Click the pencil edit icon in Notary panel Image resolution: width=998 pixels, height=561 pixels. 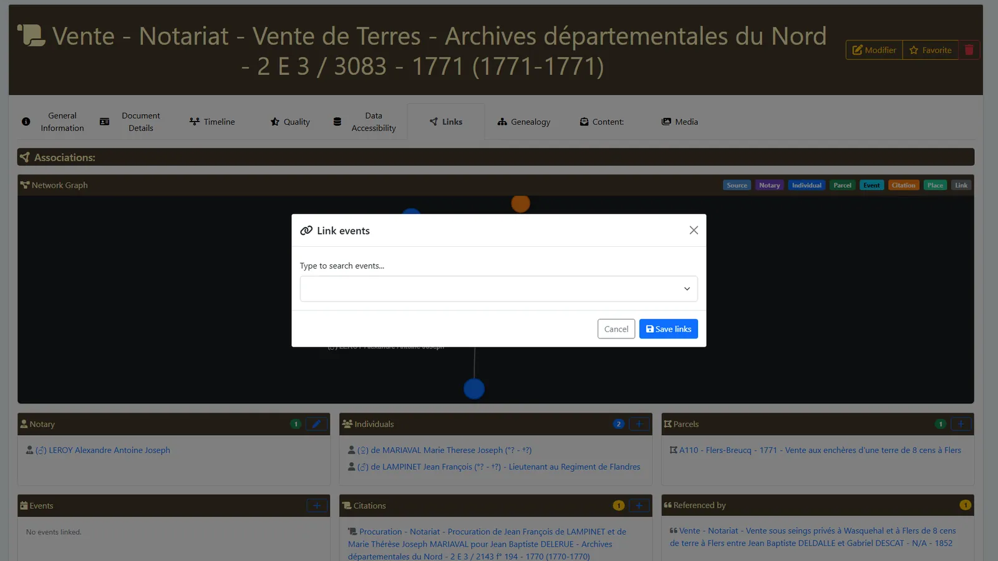click(x=316, y=424)
